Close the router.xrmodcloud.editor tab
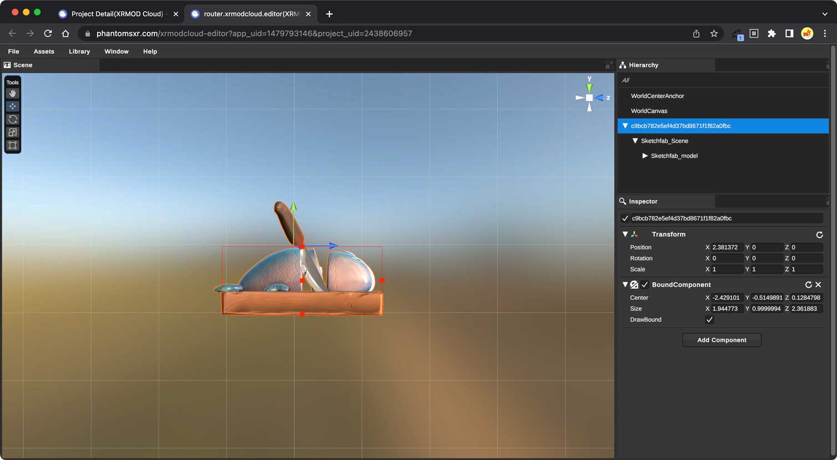837x460 pixels. (x=308, y=14)
